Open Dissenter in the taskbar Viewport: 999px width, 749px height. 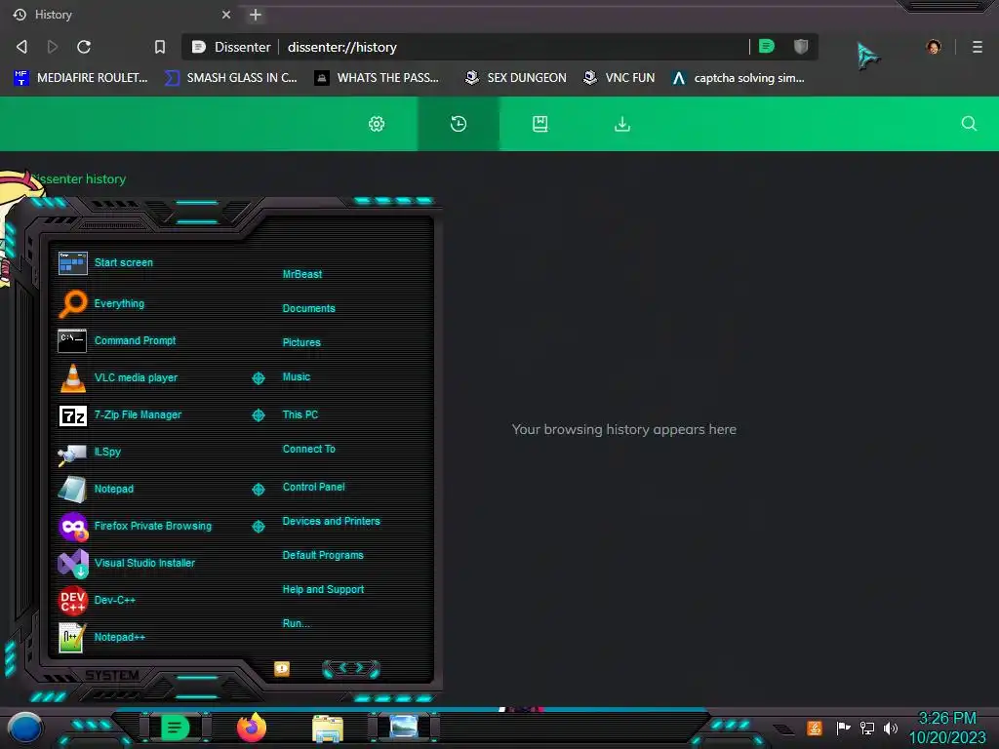click(x=175, y=728)
